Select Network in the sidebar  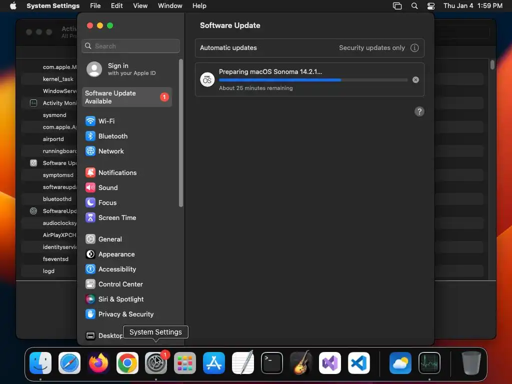(127, 151)
